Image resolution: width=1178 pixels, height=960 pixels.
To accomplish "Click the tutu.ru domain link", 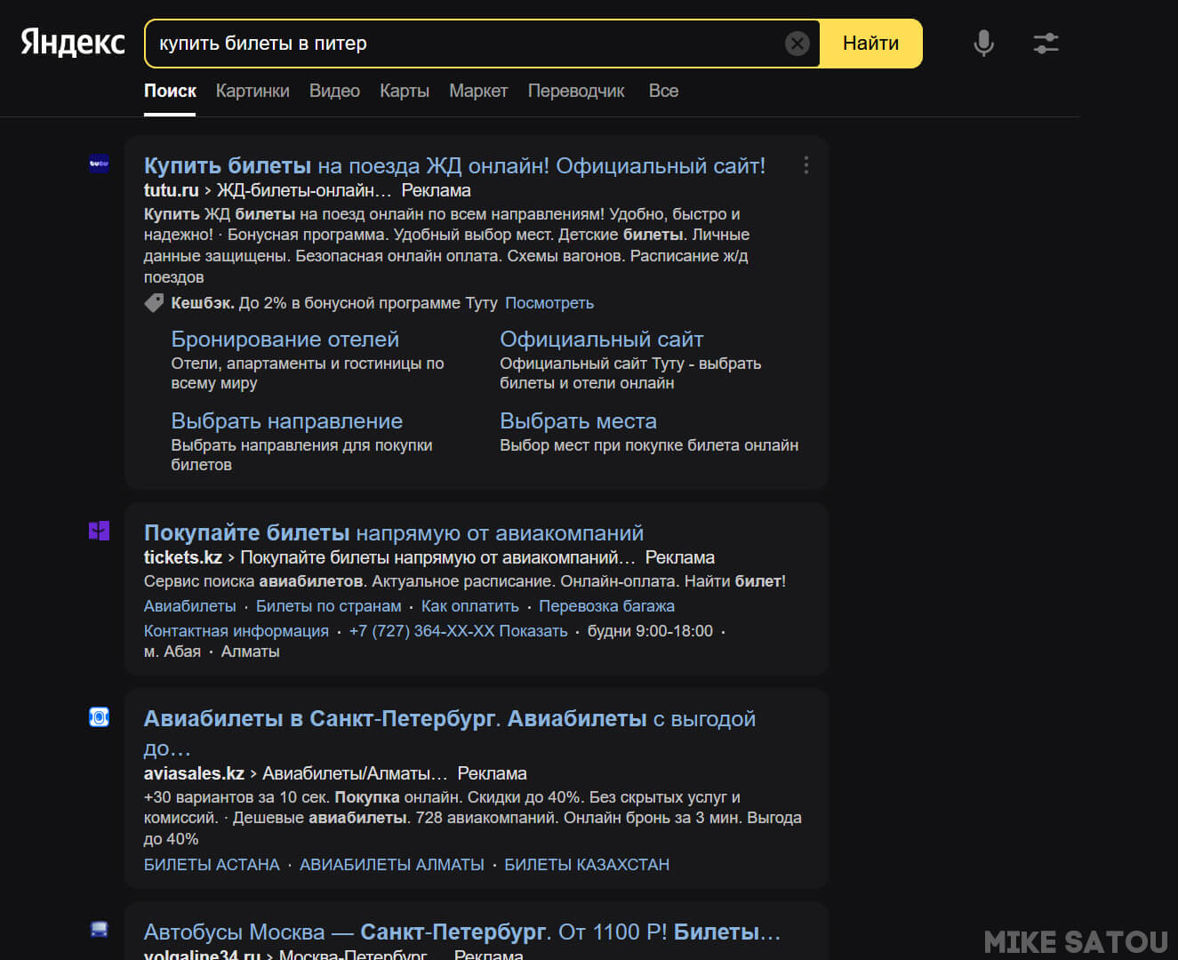I will tap(172, 190).
